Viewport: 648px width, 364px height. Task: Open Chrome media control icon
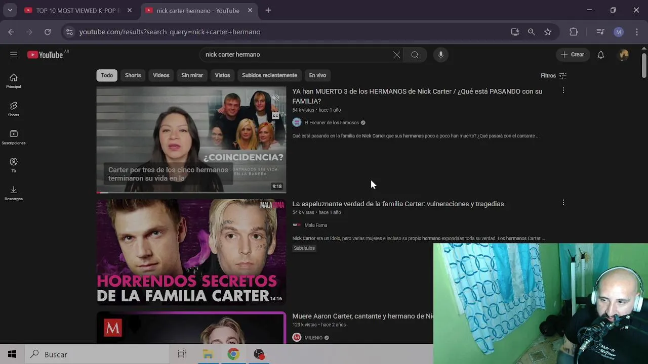point(600,32)
